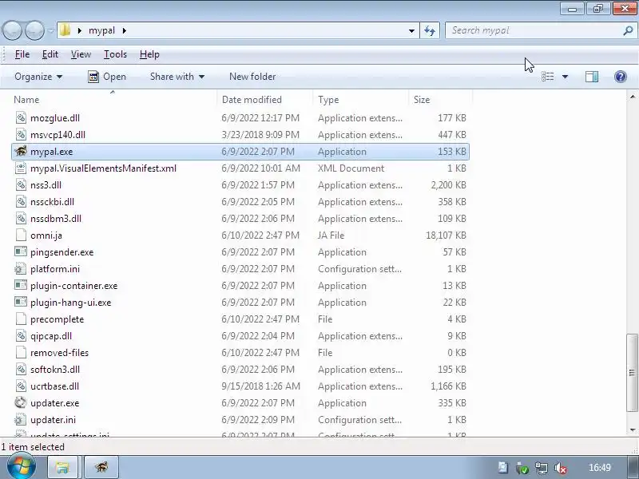Switch to Mypal browser taskbar button
The height and width of the screenshot is (479, 639).
point(101,467)
